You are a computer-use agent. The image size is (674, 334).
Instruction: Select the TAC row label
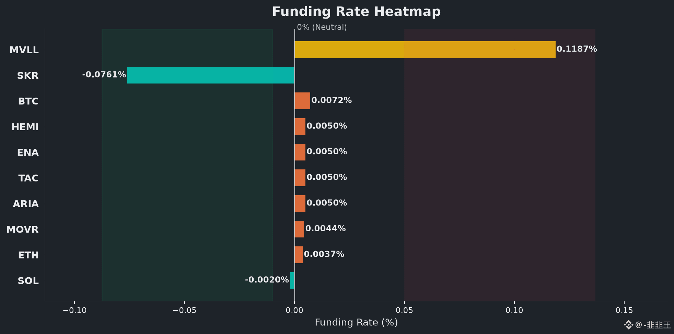28,178
